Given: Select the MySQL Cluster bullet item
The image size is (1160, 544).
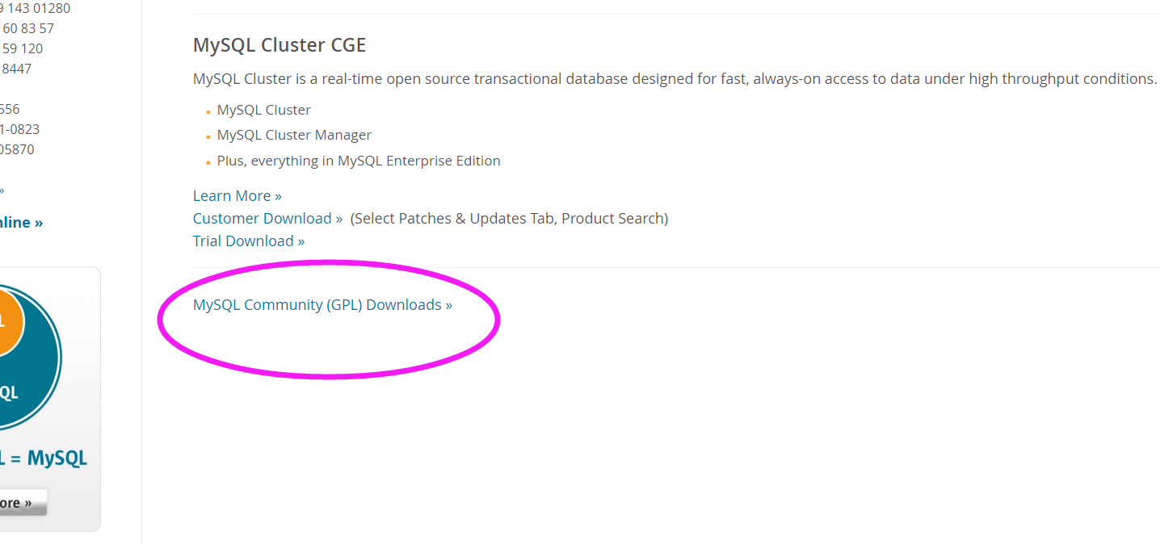Looking at the screenshot, I should click(263, 110).
